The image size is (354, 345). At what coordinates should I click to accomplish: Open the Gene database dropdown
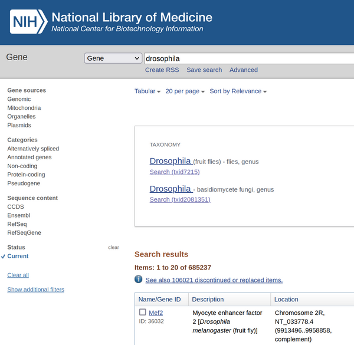click(x=113, y=58)
